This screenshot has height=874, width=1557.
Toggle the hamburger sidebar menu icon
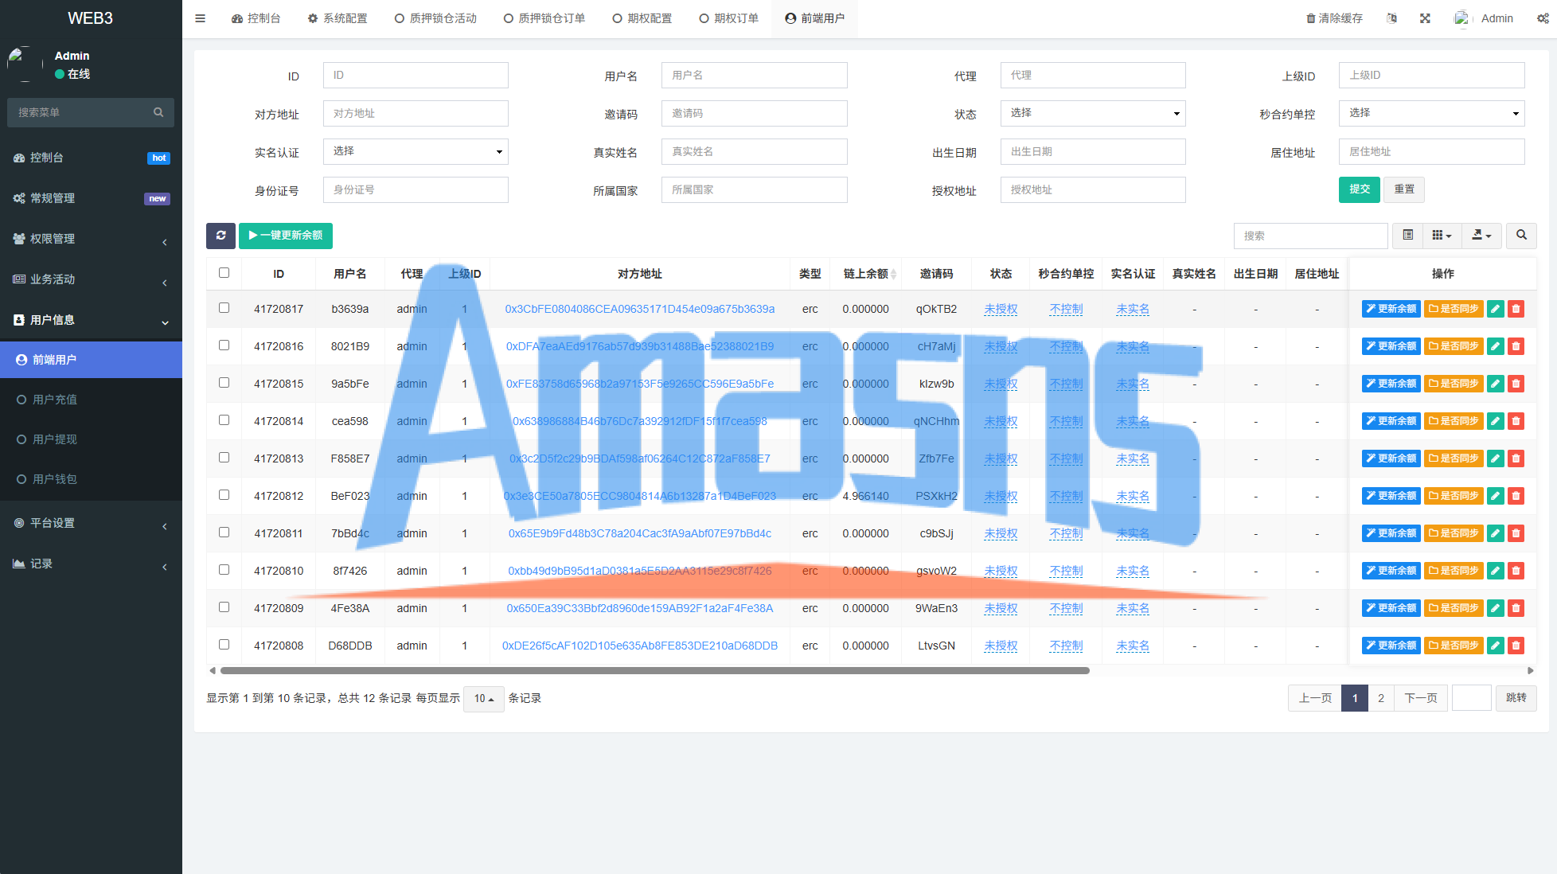tap(200, 18)
